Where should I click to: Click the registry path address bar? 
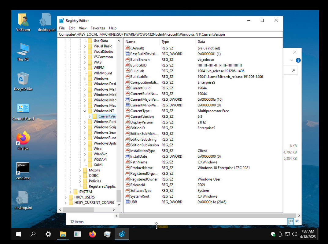(170, 34)
